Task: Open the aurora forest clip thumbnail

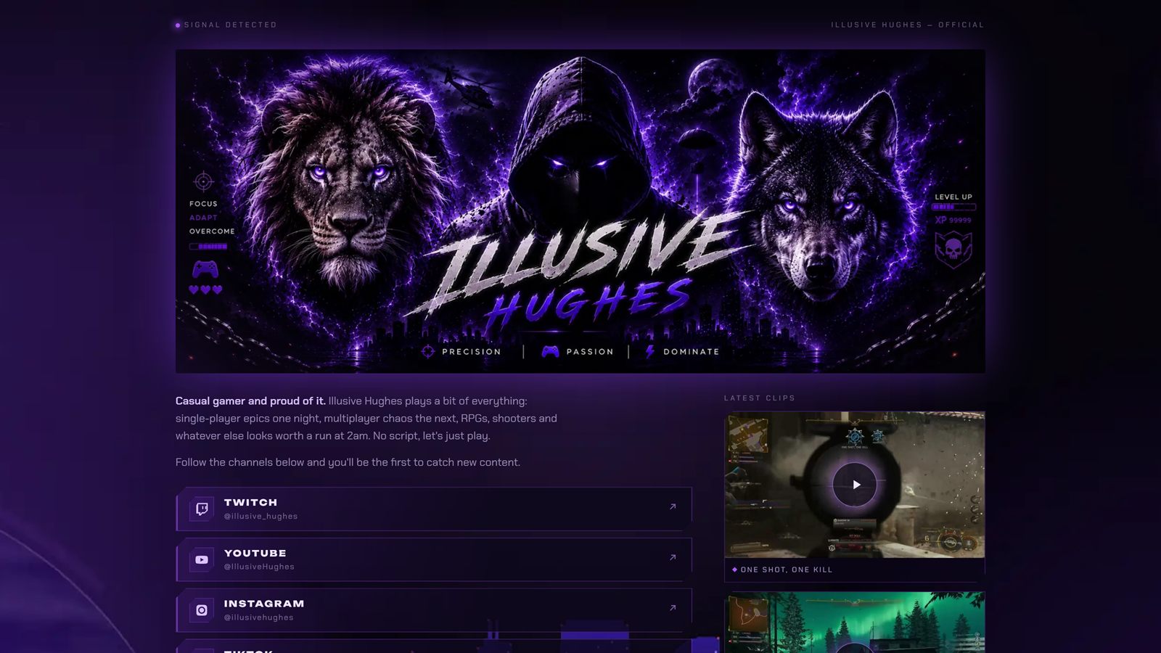Action: point(855,623)
